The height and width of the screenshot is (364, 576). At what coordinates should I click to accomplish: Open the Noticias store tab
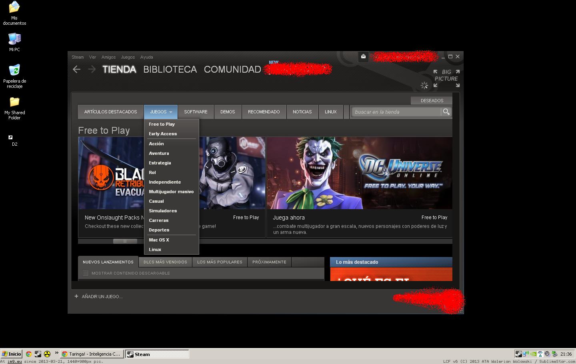pyautogui.click(x=302, y=112)
